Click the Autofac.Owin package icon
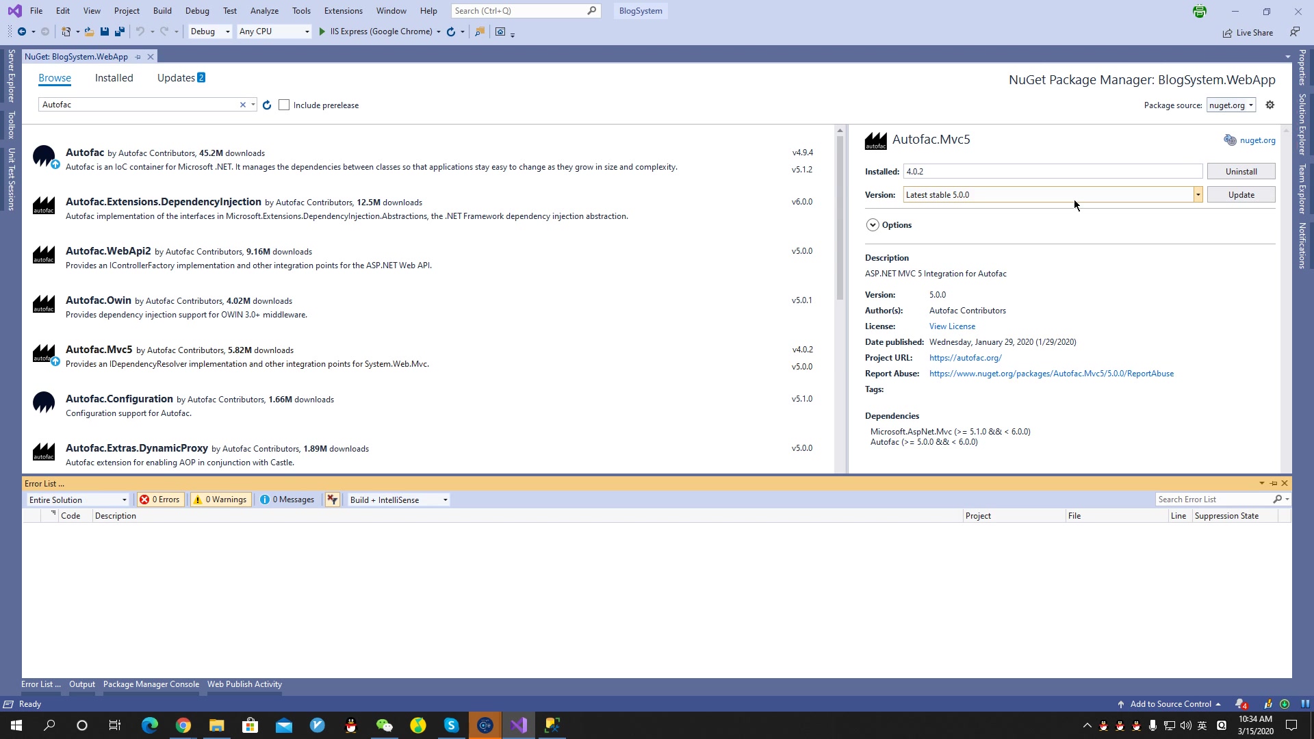The height and width of the screenshot is (739, 1314). pos(44,304)
